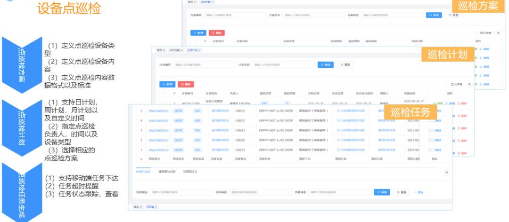The image size is (509, 222).
Task: Click 查询 button in 巡检计划 window
Action: point(326,65)
